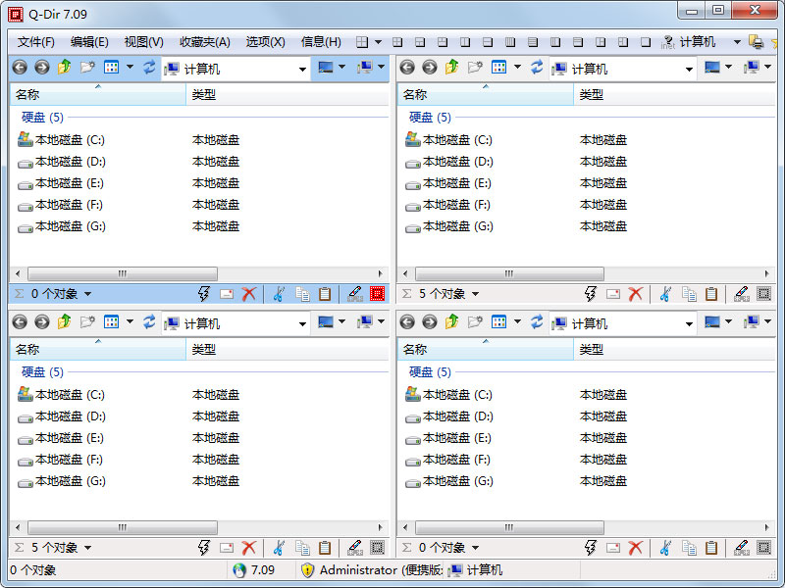Sort by 名称 column in bottom-left pane

point(98,350)
